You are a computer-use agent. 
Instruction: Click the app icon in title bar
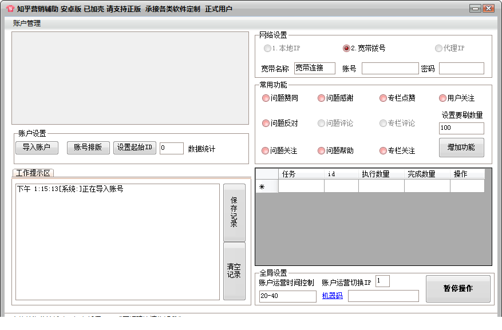(x=10, y=9)
